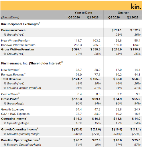Viewport: 142px width, 147px height.
Task: Click the "% Gross Margin" row label
Action: pos(14,103)
